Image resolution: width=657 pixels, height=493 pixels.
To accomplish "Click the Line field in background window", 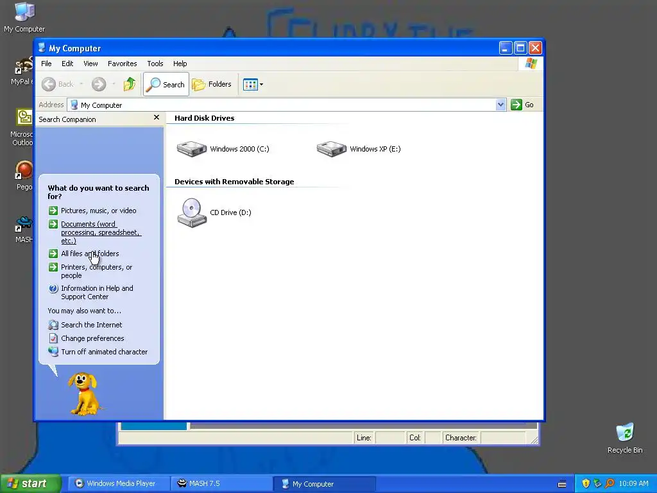I will click(x=389, y=438).
